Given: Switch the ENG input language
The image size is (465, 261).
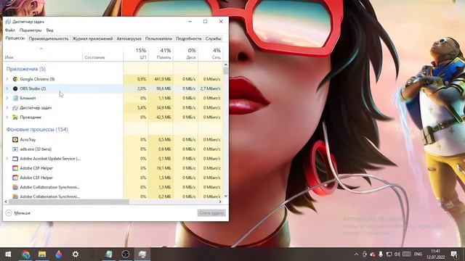Looking at the screenshot, I should pyautogui.click(x=418, y=254).
